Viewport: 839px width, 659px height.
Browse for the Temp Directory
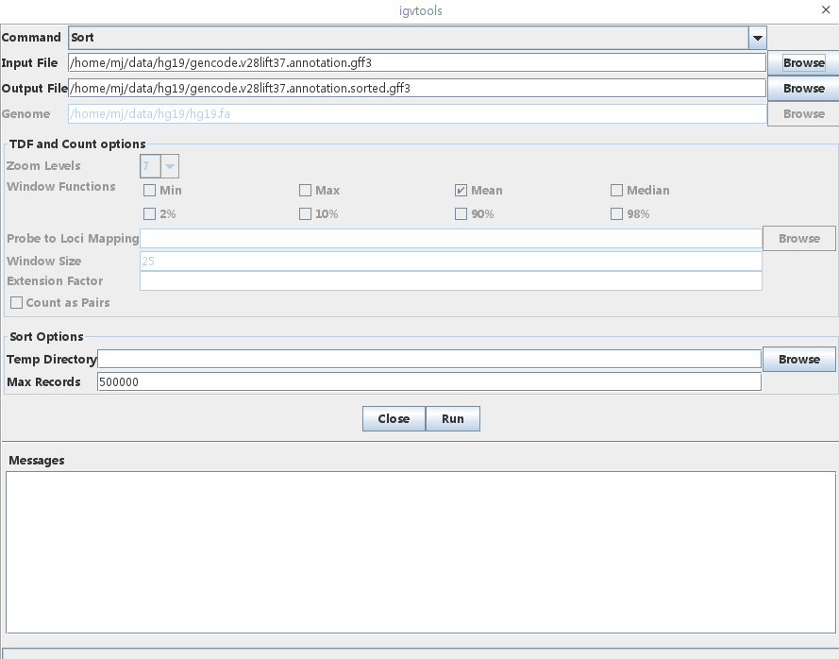[x=798, y=359]
